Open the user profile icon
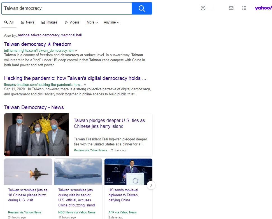Viewport: 272px width, 219px height. [x=203, y=8]
